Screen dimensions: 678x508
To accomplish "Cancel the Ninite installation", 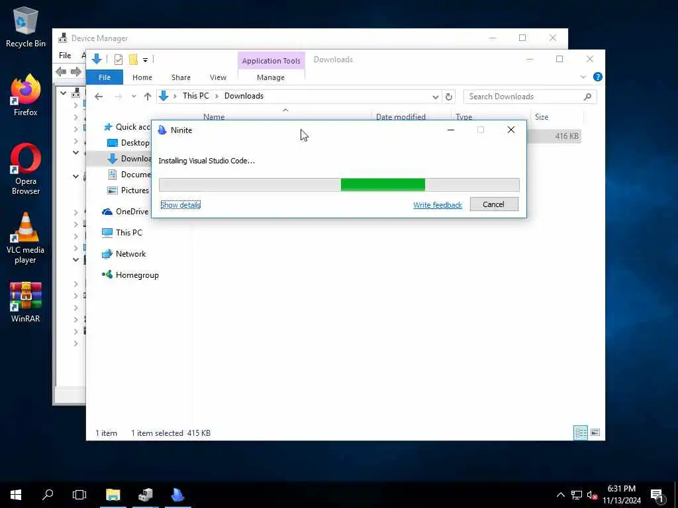I will pyautogui.click(x=494, y=204).
